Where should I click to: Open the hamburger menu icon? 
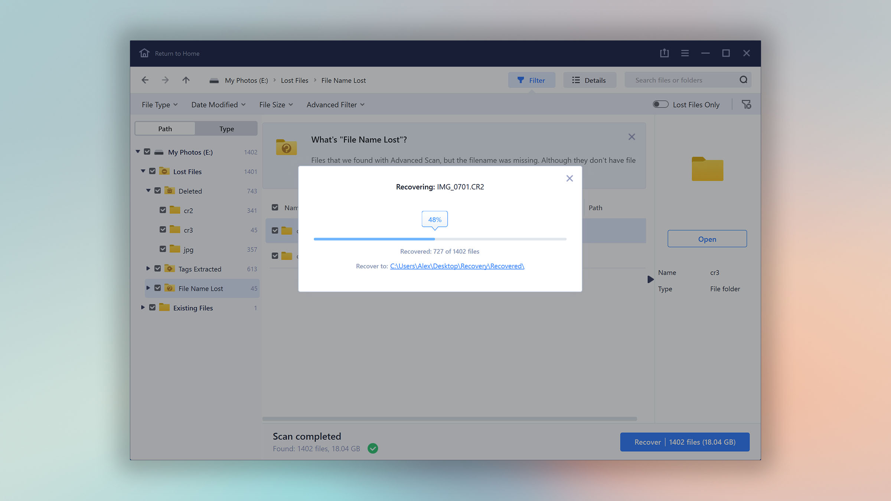(x=685, y=53)
